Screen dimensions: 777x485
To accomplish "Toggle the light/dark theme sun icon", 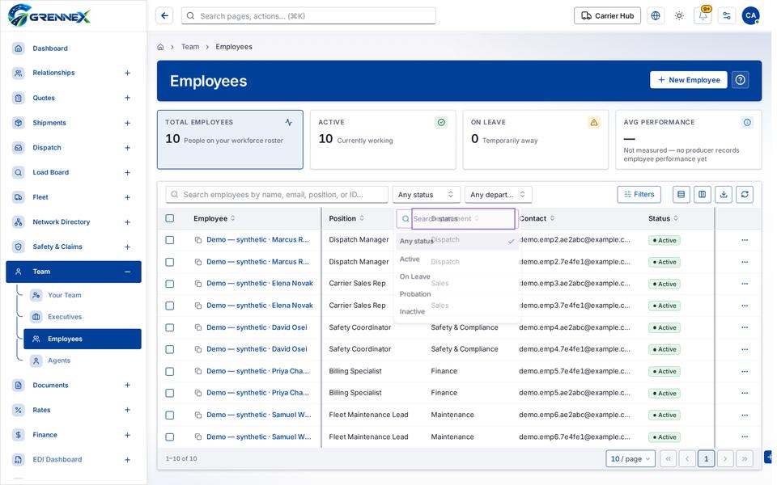I will tap(679, 16).
